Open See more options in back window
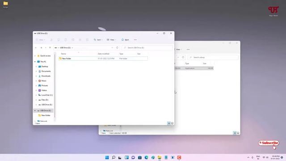The height and width of the screenshot is (161, 286). pos(188,50)
